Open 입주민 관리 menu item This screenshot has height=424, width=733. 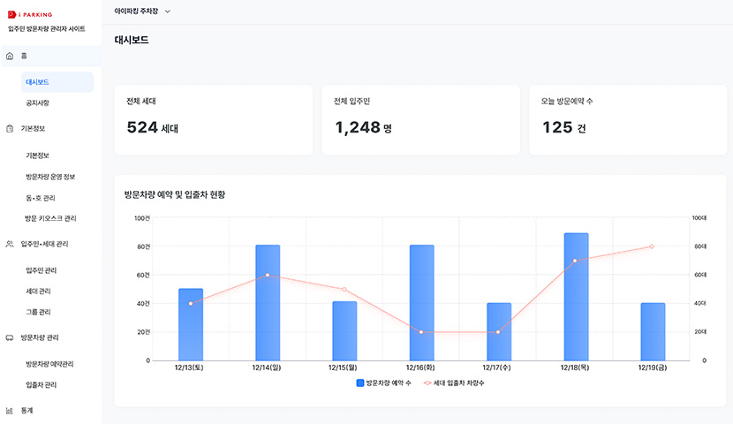click(42, 270)
